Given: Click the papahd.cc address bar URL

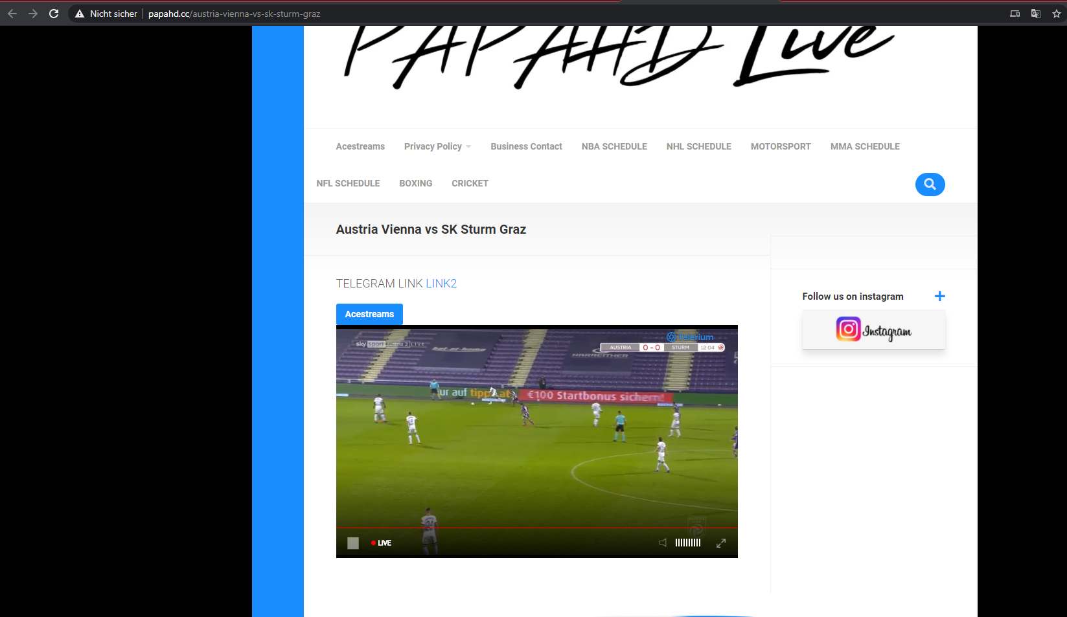Looking at the screenshot, I should 234,14.
